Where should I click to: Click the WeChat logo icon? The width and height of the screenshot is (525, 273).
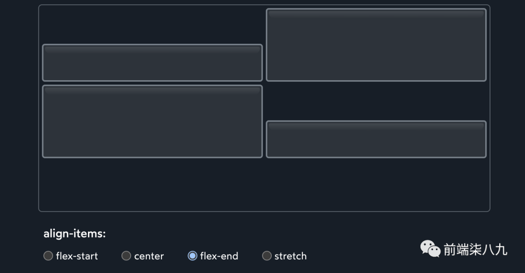tap(430, 249)
